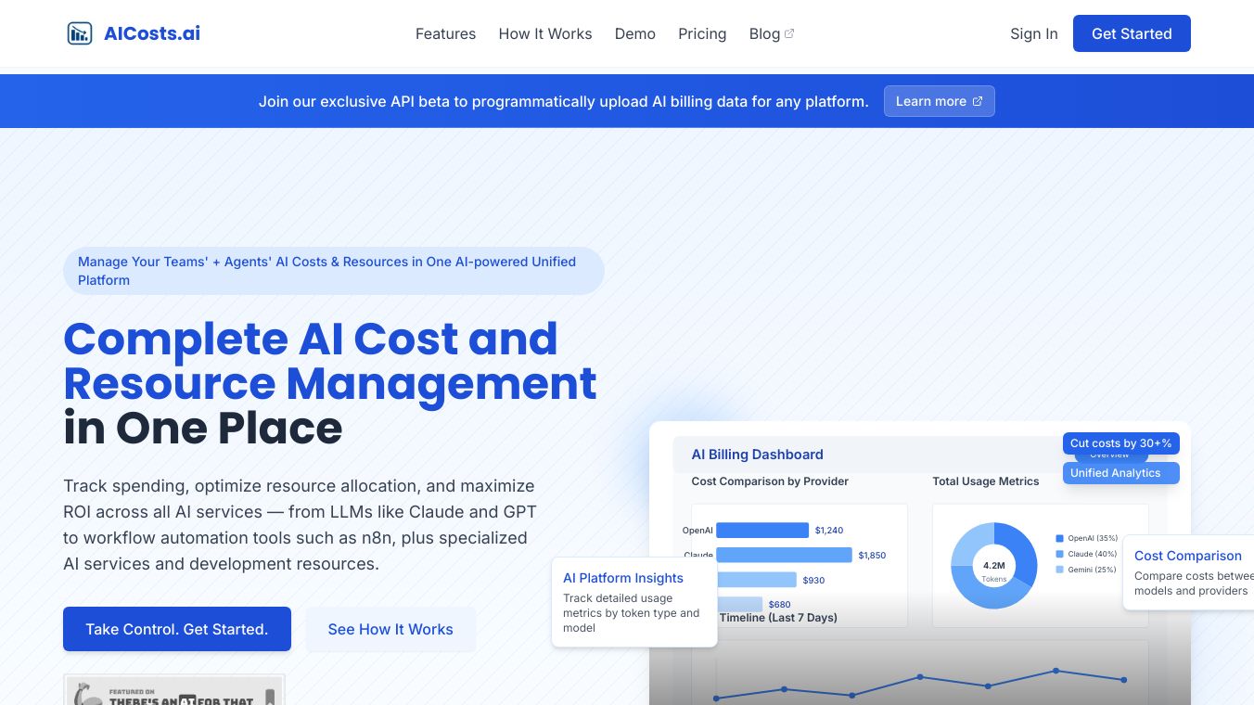The height and width of the screenshot is (705, 1254).
Task: Click the "AI Billing Dashboard" title
Action: (x=758, y=455)
